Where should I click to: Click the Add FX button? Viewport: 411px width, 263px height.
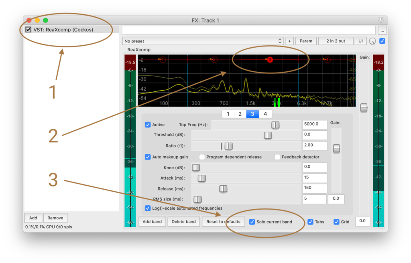point(33,218)
